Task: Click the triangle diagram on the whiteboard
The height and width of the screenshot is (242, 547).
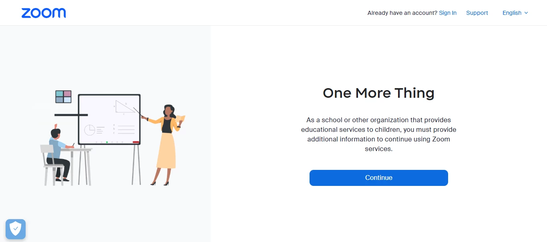Action: coord(125,107)
